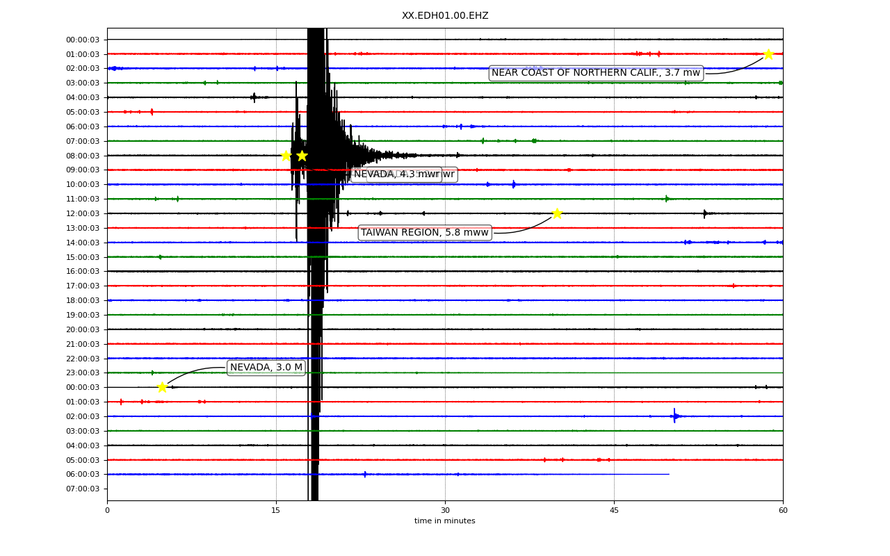
Task: Select the TAIWAN REGION, 5.8 mww label
Action: (x=425, y=233)
